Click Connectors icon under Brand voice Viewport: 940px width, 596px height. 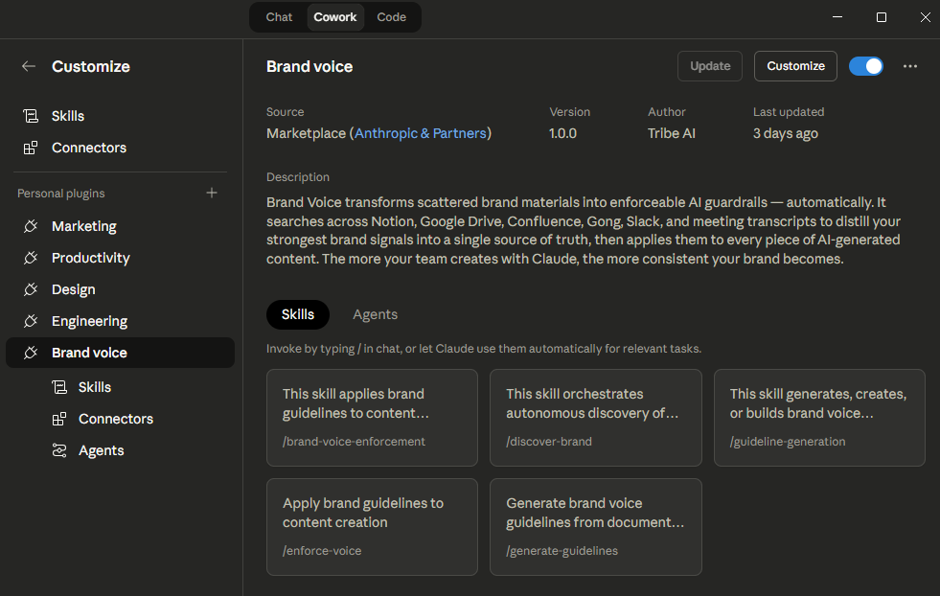coord(59,419)
